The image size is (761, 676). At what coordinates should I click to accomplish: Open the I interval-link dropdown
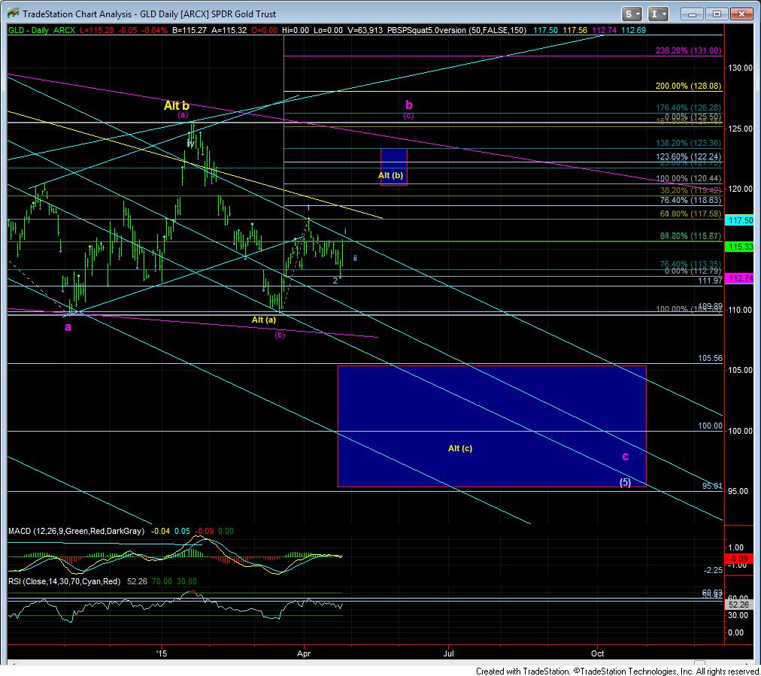[x=658, y=14]
